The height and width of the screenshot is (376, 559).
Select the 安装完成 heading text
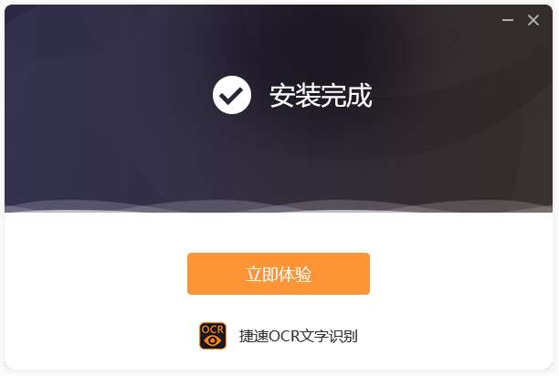[x=321, y=96]
